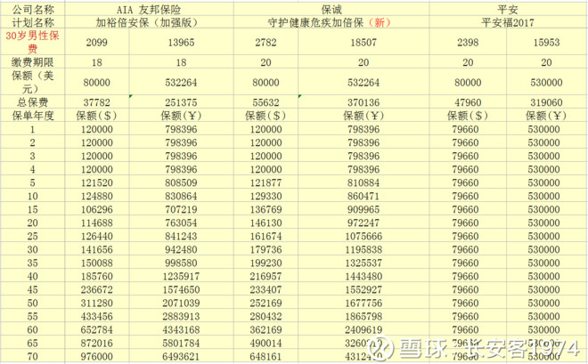The height and width of the screenshot is (364, 588).
Task: Click the cell with value 1443480
Action: click(363, 277)
